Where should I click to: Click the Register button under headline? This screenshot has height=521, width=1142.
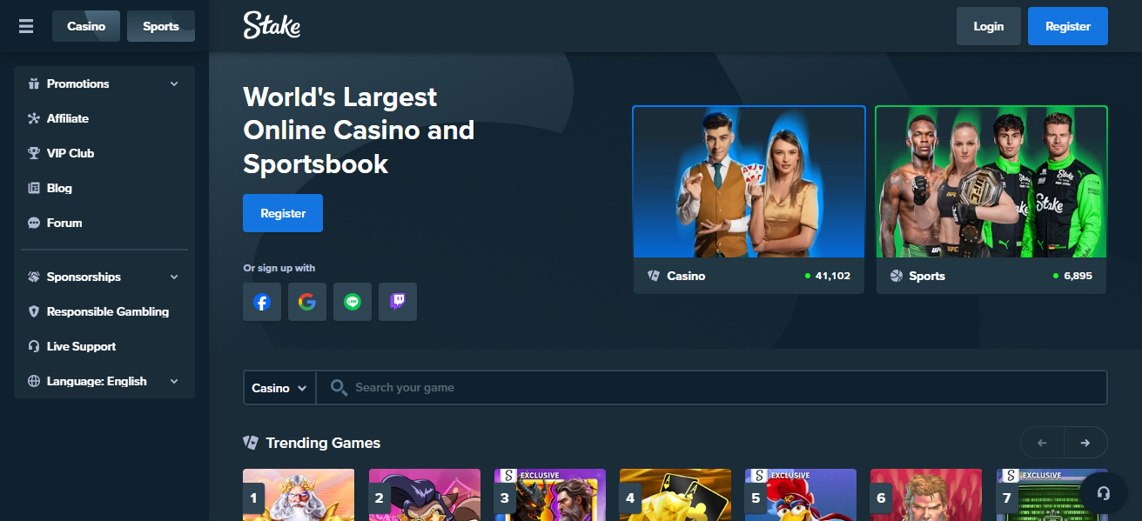283,213
